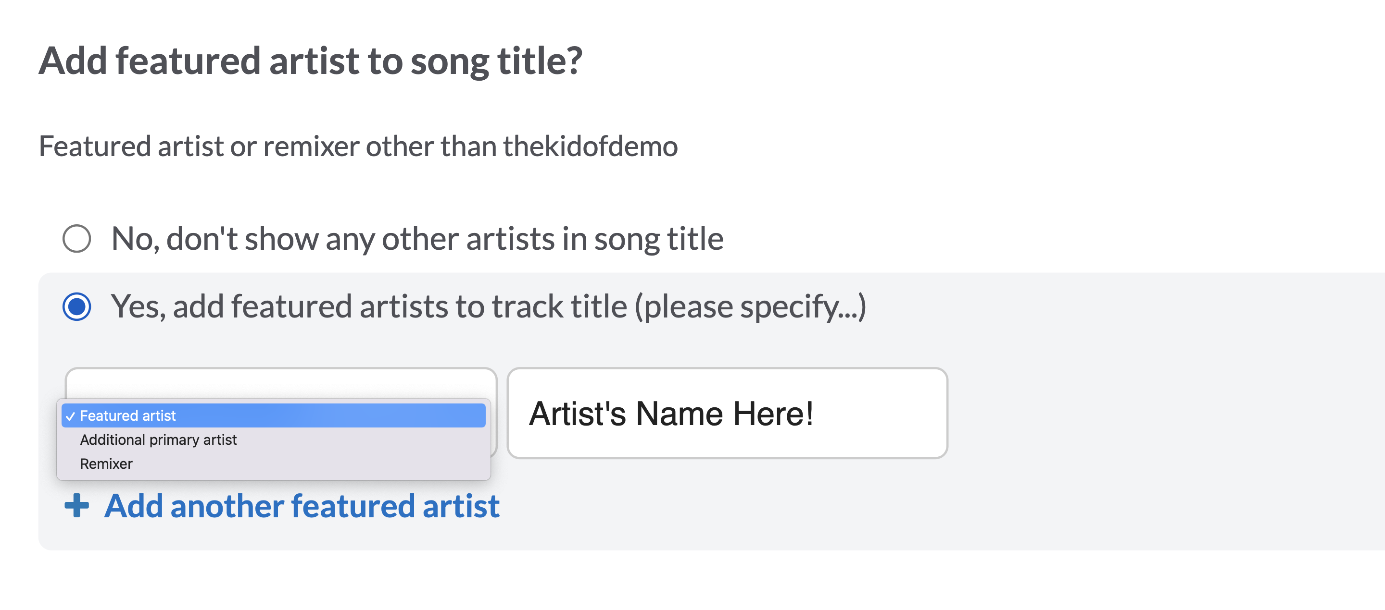Screen dimensions: 1385x610
Task: Click the plus icon beside Add another featured artist
Action: [x=76, y=506]
